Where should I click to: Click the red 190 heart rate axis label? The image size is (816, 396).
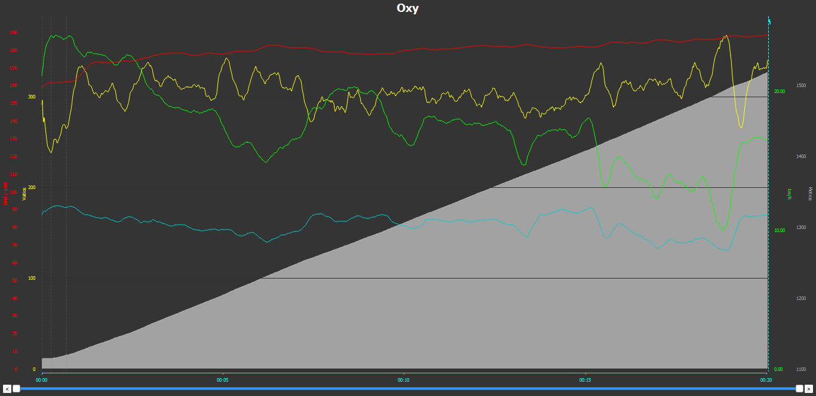pos(13,33)
